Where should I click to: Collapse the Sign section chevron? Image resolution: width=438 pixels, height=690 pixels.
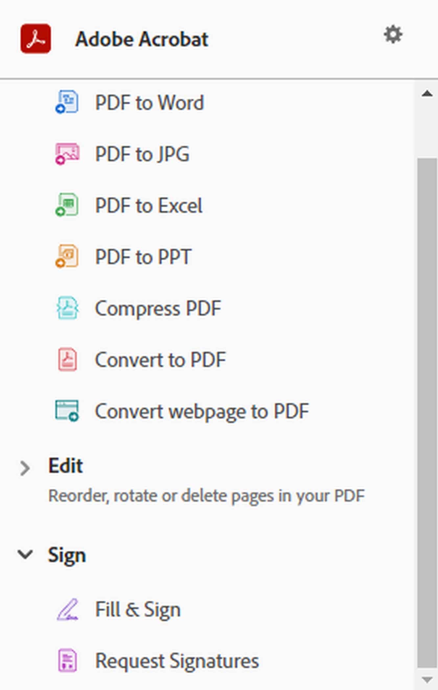coord(25,555)
